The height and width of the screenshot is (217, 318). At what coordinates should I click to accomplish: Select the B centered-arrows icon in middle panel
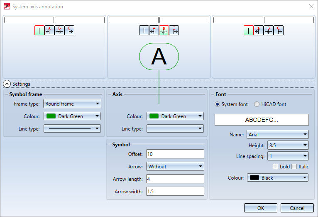click(x=164, y=30)
